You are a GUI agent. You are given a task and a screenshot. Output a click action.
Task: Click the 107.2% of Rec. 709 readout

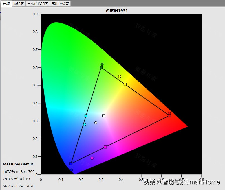[19, 171]
